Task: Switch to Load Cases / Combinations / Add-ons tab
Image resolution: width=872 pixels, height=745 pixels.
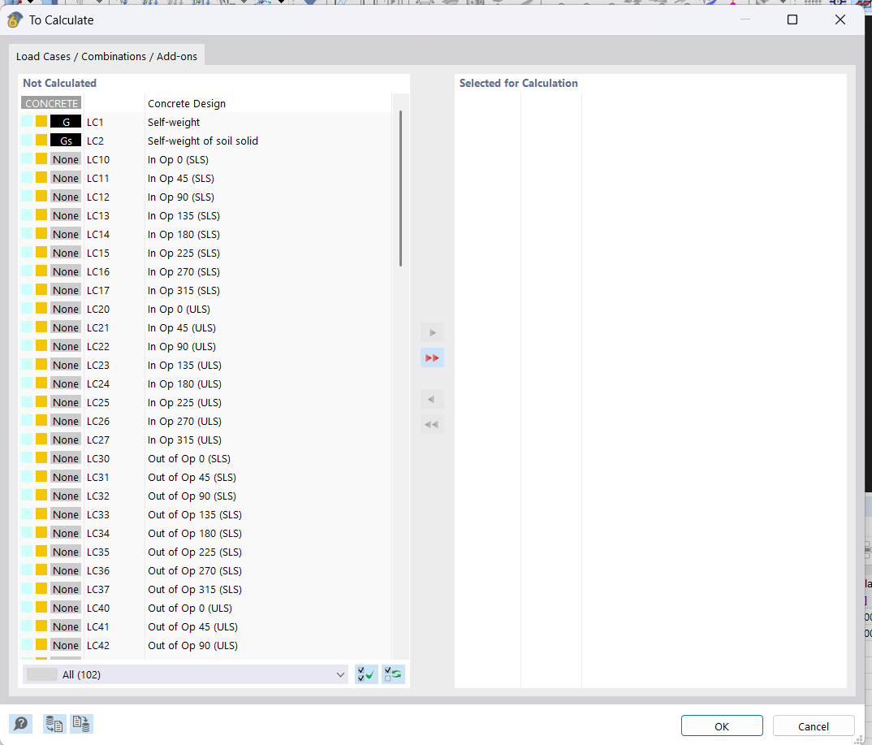Action: coord(106,57)
